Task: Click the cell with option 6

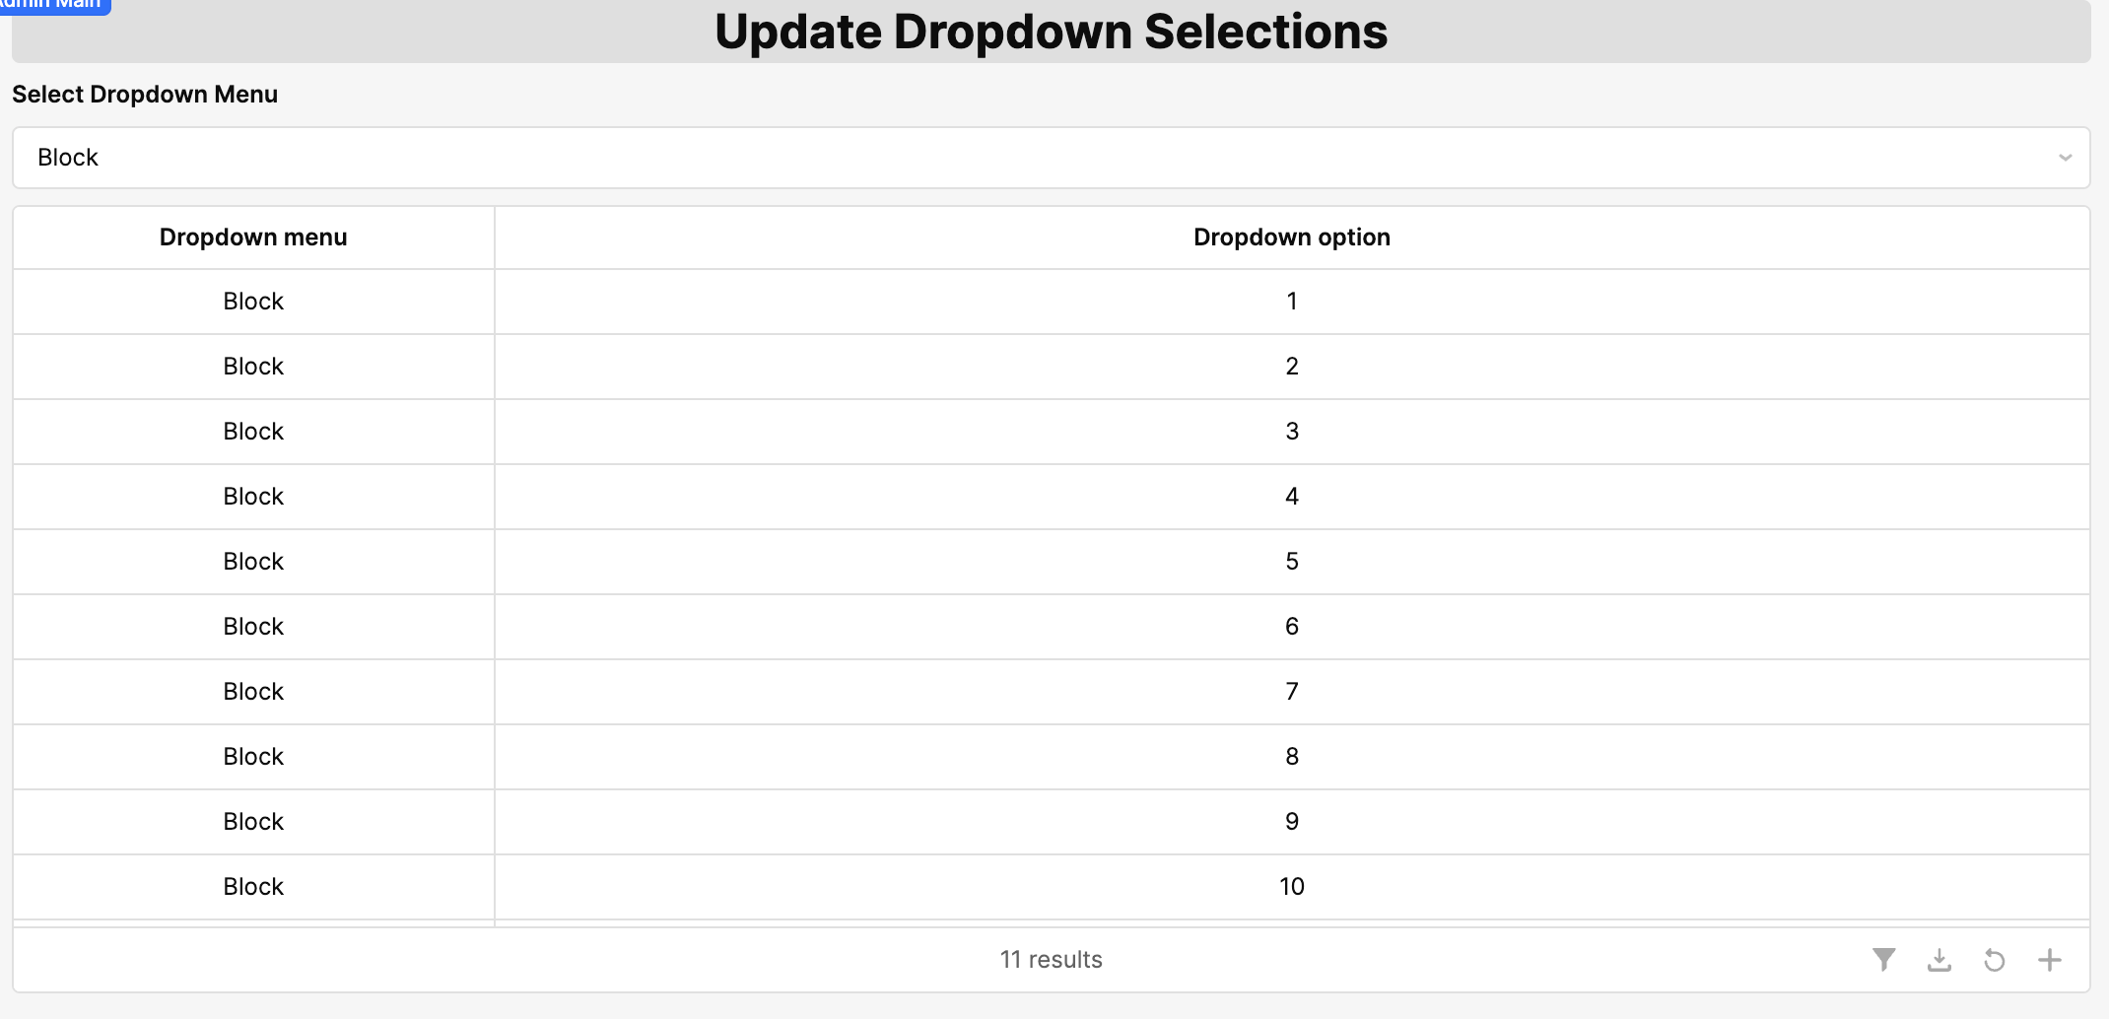Action: 1291,627
